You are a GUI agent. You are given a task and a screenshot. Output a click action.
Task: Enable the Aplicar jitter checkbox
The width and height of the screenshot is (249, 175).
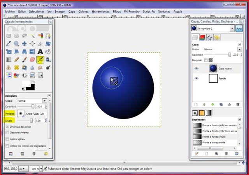coord(8,139)
